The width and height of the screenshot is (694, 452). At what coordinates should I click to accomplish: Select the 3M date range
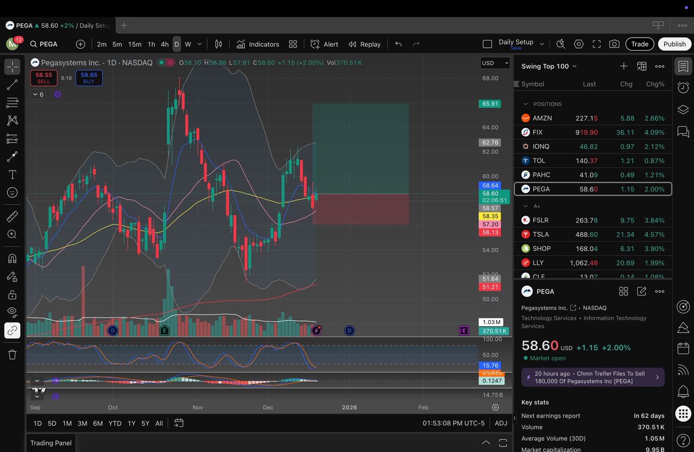coord(82,424)
